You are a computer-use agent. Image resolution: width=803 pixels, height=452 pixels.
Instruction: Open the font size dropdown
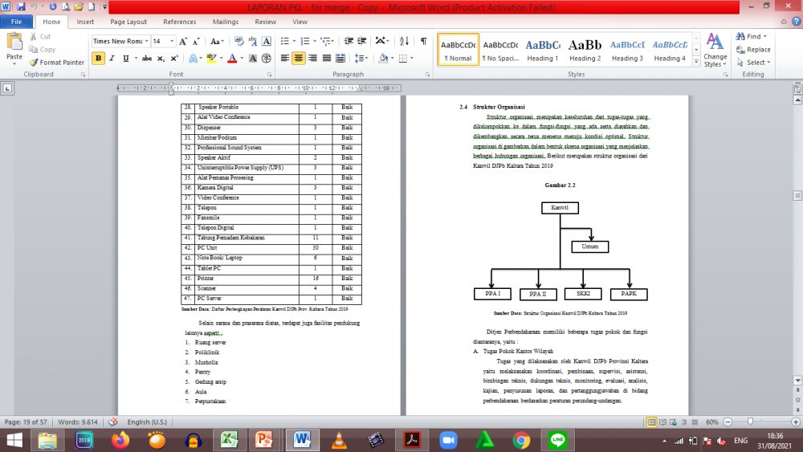point(172,41)
